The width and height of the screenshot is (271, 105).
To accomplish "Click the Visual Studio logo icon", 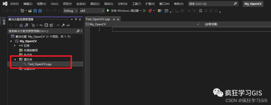I will (x=5, y=4).
